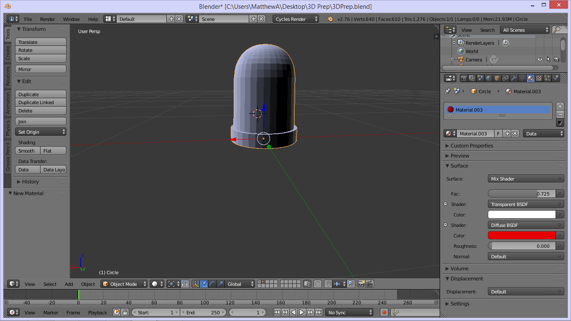This screenshot has width=571, height=321.
Task: Select the rotate manipulator arc icon
Action: click(212, 284)
